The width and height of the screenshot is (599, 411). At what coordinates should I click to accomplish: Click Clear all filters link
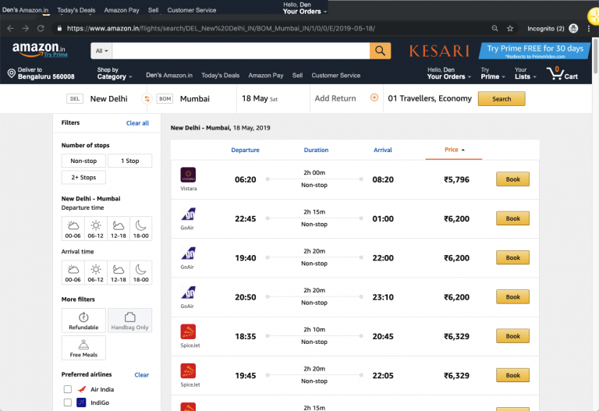pos(137,123)
